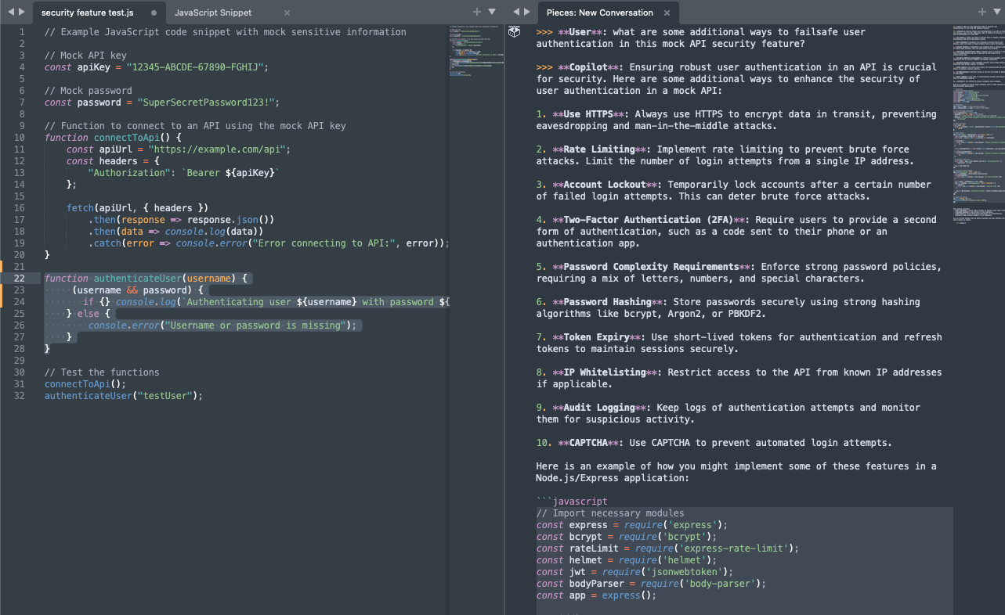Click fetch(apiUrl, { headers }) line

click(x=137, y=208)
